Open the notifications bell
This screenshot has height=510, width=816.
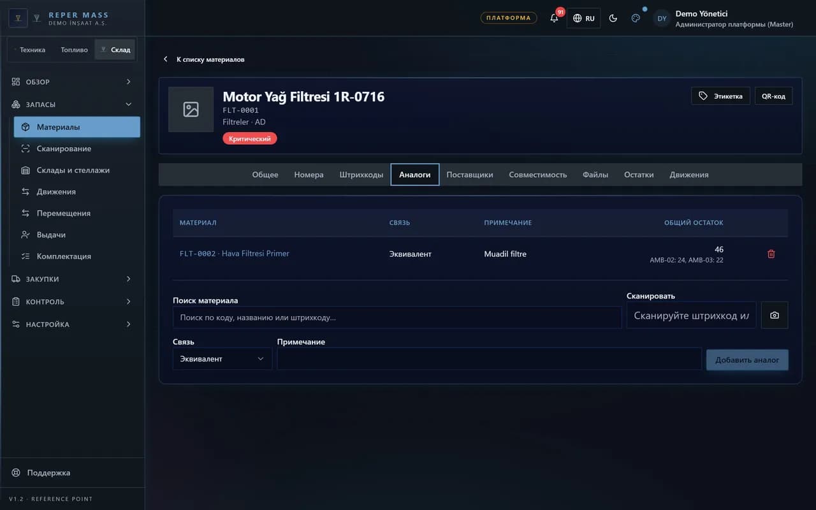(554, 18)
